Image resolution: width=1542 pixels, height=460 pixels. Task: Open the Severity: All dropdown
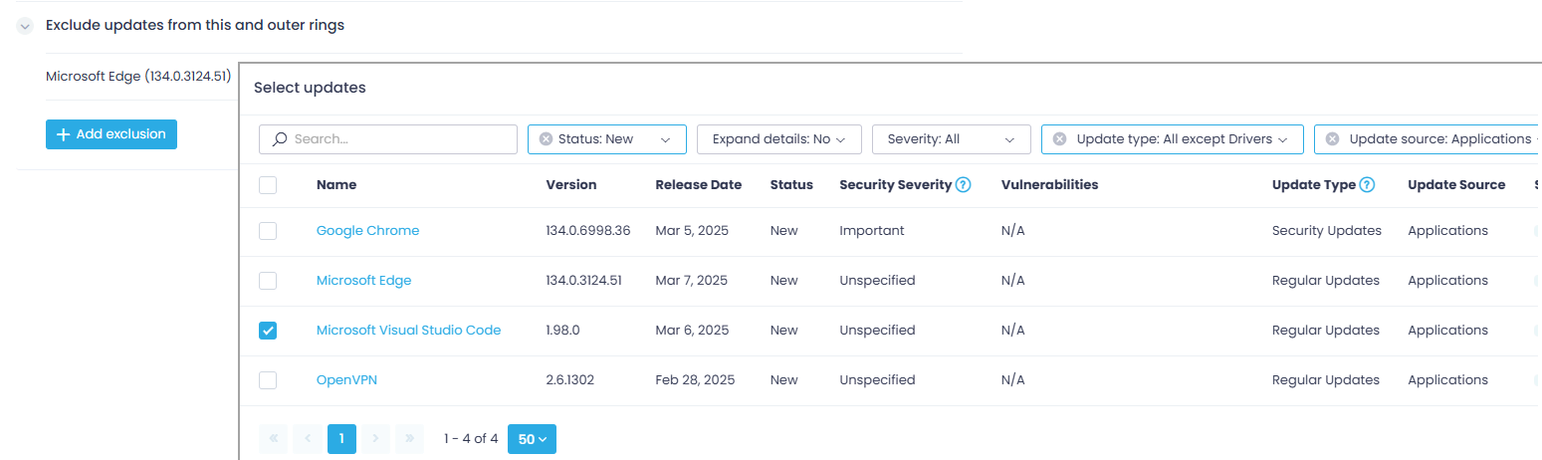[x=952, y=139]
